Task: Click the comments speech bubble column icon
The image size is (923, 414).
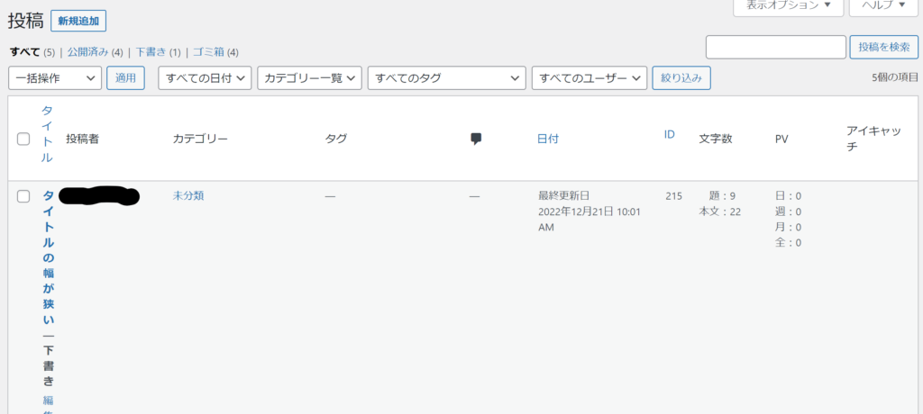Action: point(476,139)
